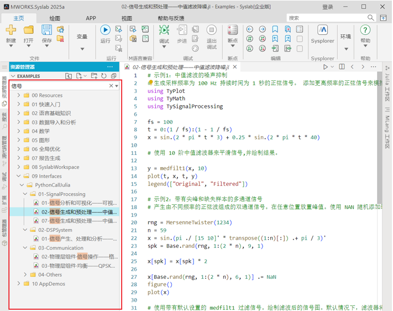Click the 新建 (New) plus icon
Screen dimensions: 393x311
click(11, 30)
